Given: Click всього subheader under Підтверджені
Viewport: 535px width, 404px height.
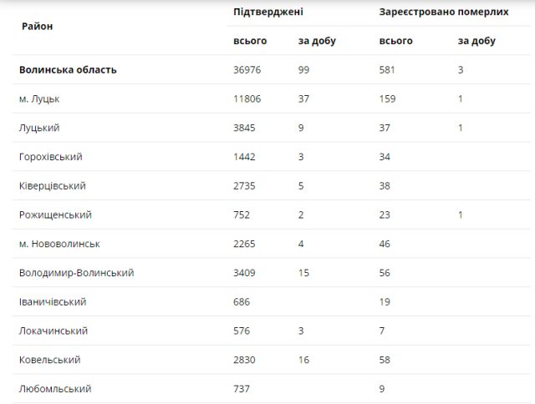Looking at the screenshot, I should (x=250, y=41).
